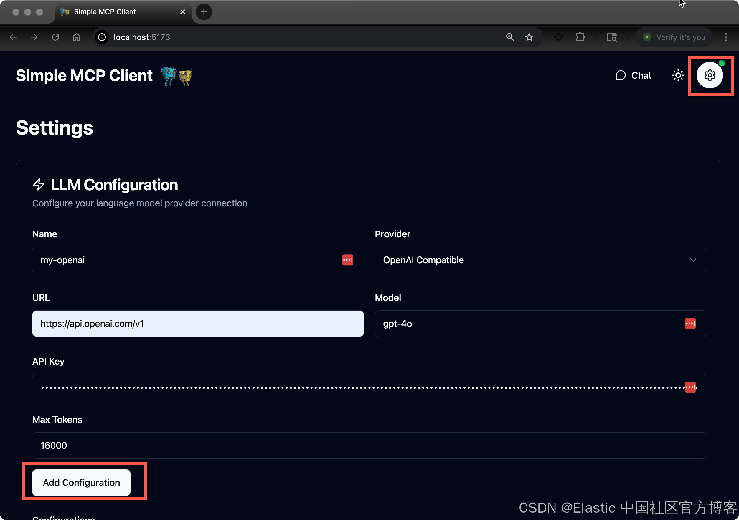Viewport: 739px width, 520px height.
Task: Click the zoom magnifier icon in address bar
Action: pos(510,37)
